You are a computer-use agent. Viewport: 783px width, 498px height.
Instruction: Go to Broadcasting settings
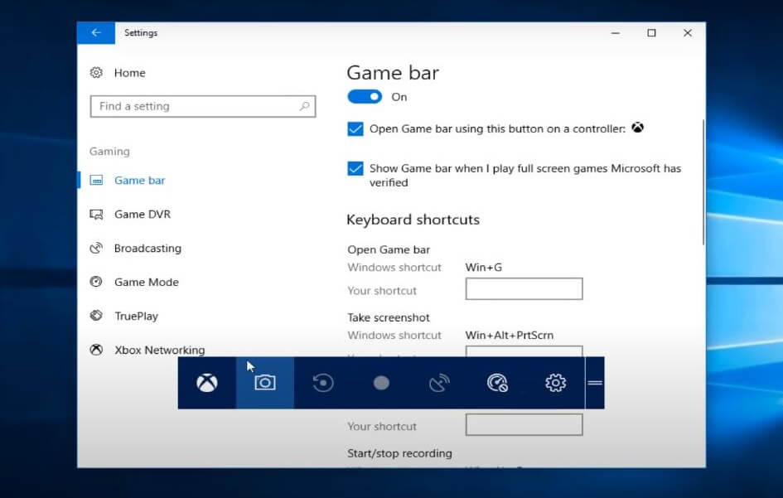point(147,249)
